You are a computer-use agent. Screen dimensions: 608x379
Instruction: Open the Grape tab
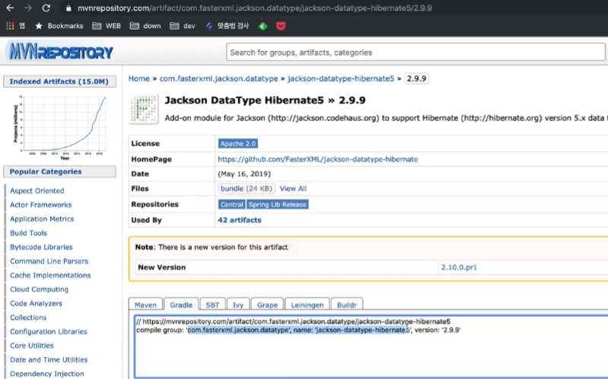coord(267,305)
